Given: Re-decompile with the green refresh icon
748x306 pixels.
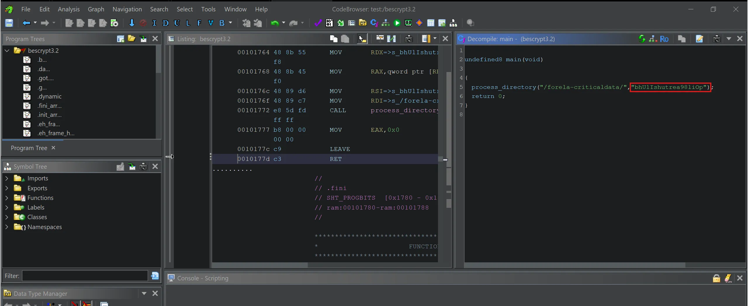Looking at the screenshot, I should coord(642,39).
